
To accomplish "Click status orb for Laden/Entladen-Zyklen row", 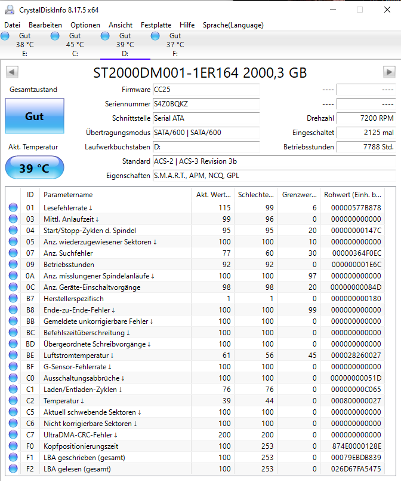I will click(13, 389).
